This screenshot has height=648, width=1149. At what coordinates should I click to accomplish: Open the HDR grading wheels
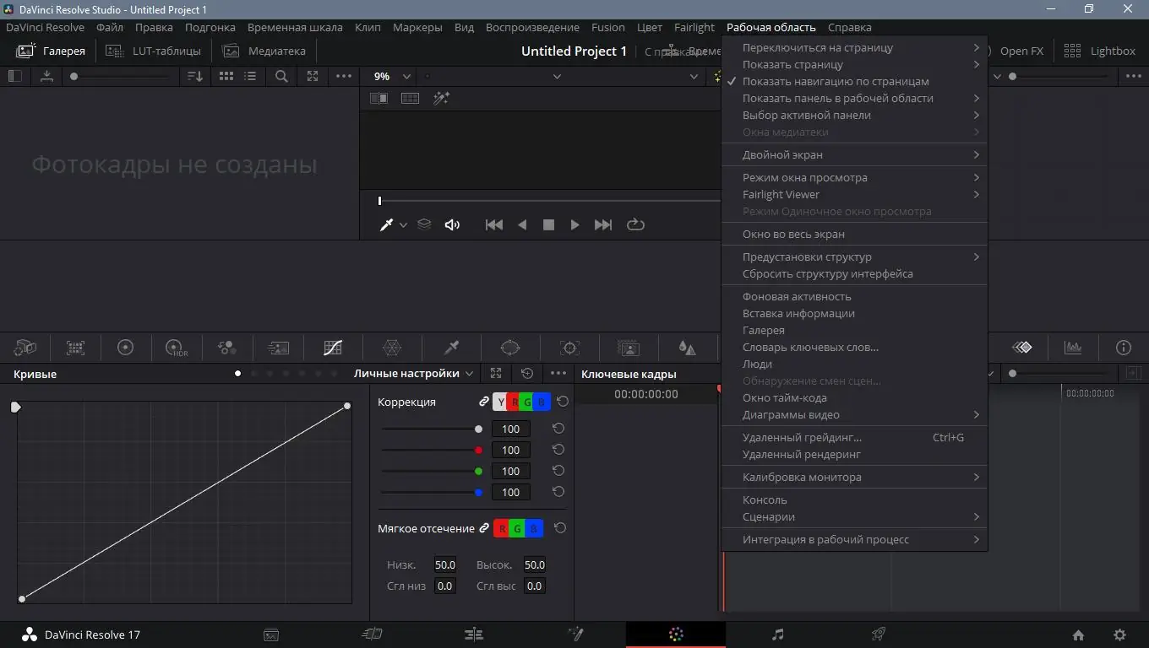(175, 347)
